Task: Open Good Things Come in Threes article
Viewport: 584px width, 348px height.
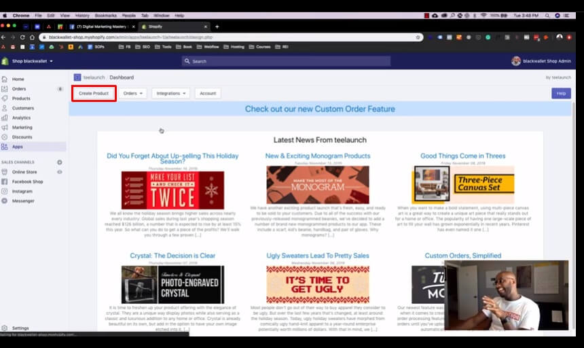Action: [463, 156]
